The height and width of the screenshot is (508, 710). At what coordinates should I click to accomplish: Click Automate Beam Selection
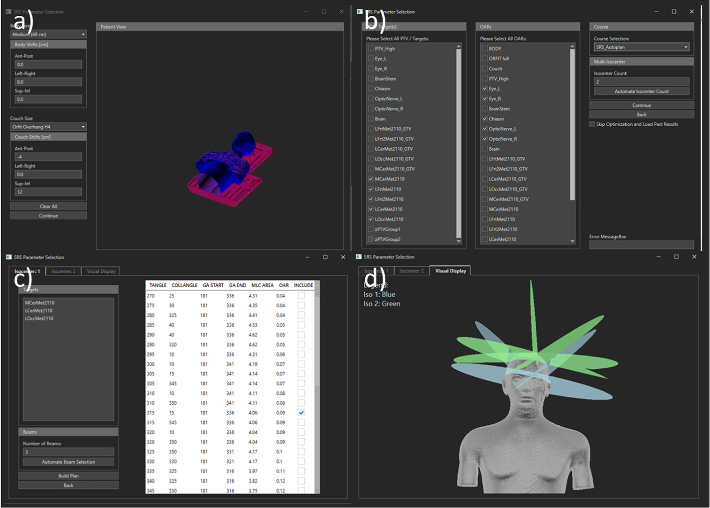(68, 462)
